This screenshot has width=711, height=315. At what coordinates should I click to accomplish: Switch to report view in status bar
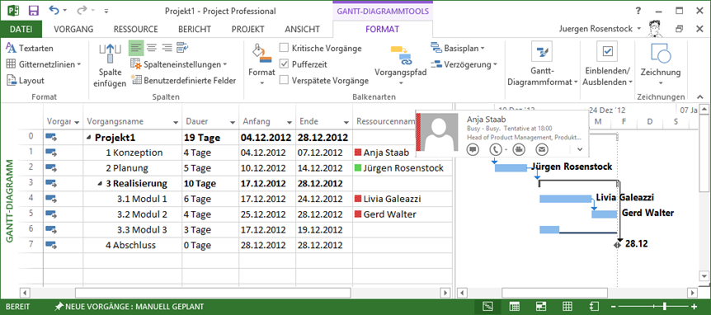click(594, 307)
